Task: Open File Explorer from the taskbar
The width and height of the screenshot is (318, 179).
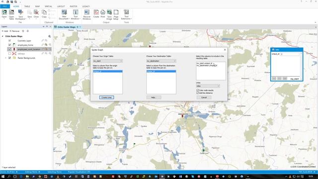Action: (x=27, y=177)
